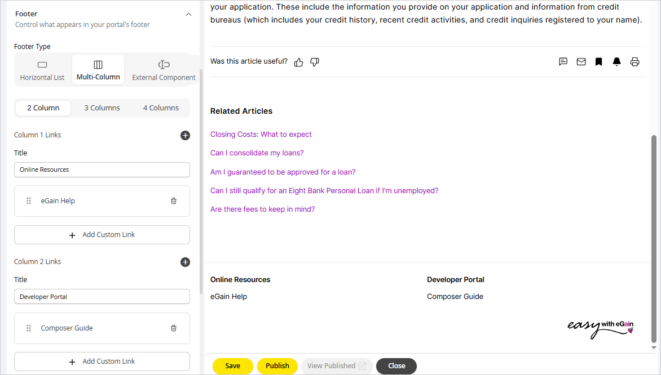
Task: Choose the Multi-Column footer type
Action: (98, 70)
